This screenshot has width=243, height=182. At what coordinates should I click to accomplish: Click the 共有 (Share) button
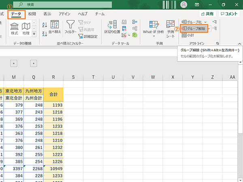tap(207, 14)
